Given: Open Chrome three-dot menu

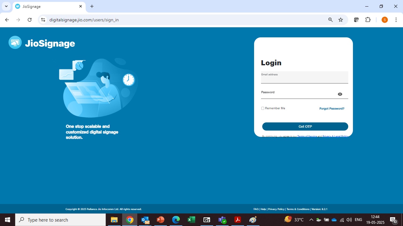Looking at the screenshot, I should pos(396,20).
